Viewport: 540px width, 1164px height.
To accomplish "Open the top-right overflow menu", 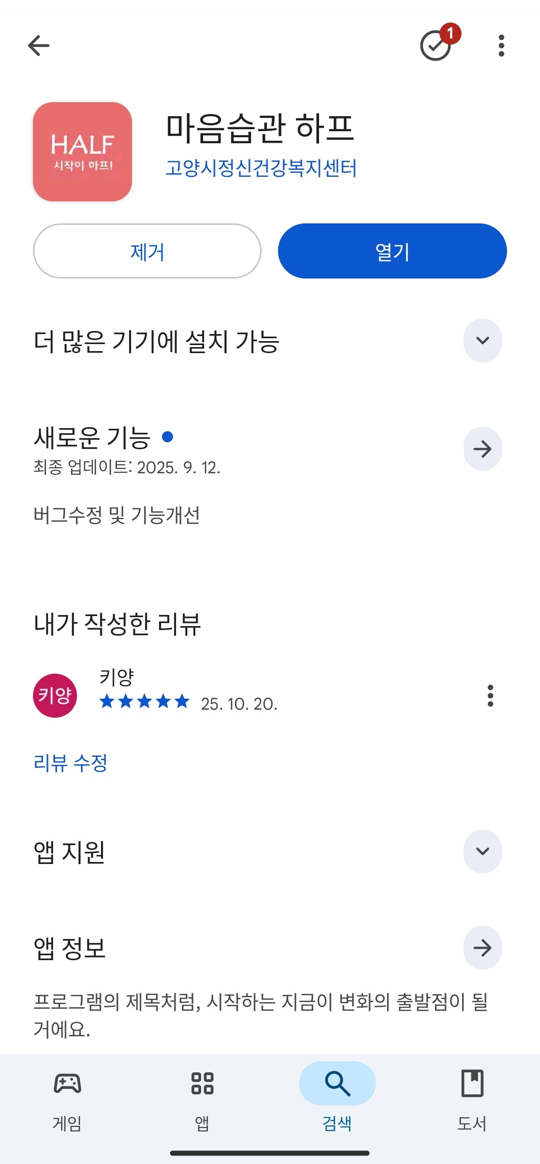I will coord(501,46).
